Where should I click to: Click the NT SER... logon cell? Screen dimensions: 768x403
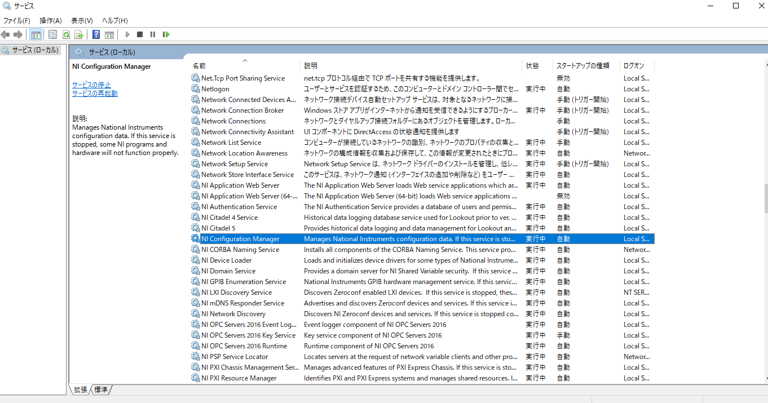tap(636, 292)
